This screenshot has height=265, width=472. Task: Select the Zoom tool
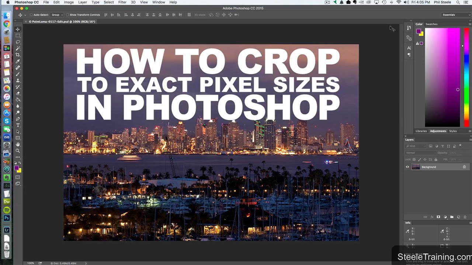(18, 151)
